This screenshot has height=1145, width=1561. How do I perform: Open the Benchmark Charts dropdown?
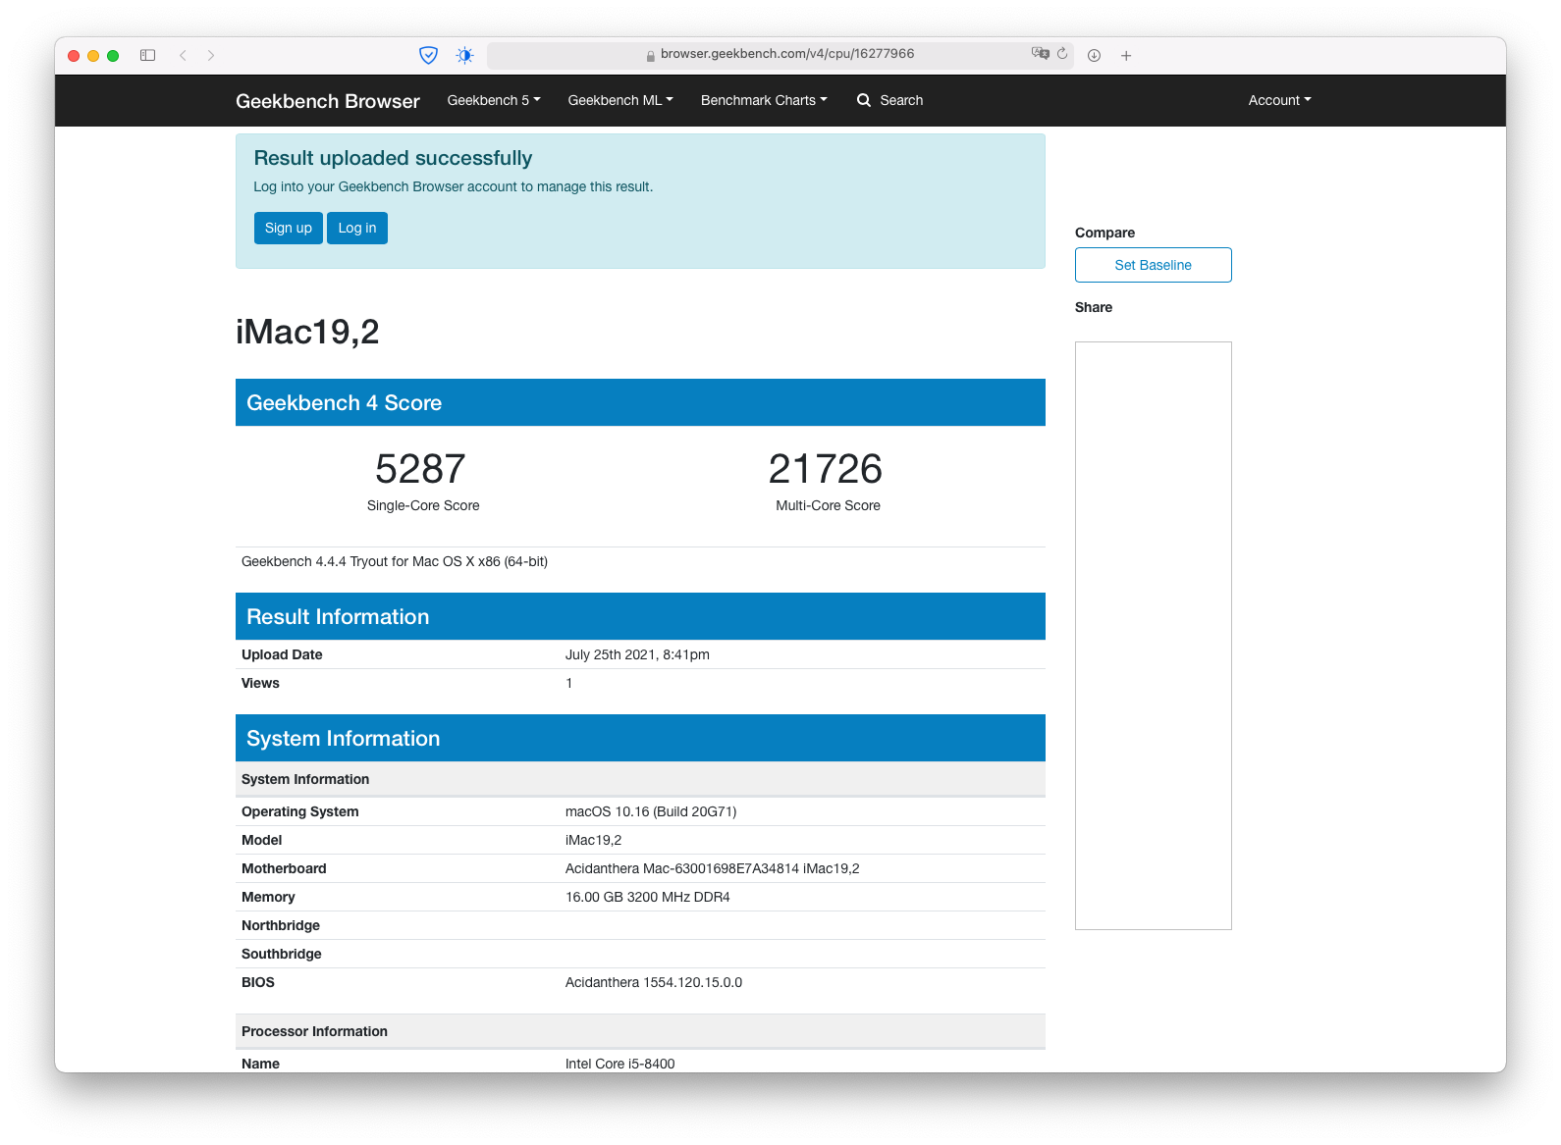pos(764,100)
